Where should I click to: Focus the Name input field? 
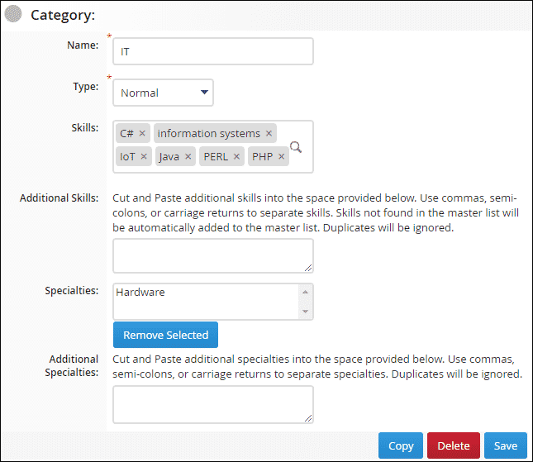point(213,51)
